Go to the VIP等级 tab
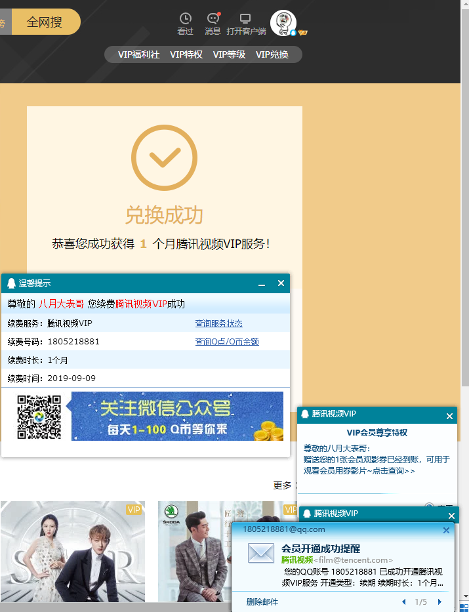This screenshot has width=469, height=612. coord(229,54)
